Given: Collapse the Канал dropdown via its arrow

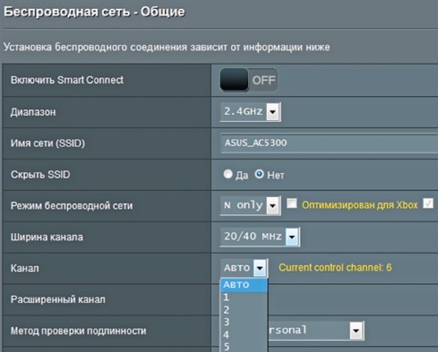Looking at the screenshot, I should coord(261,268).
